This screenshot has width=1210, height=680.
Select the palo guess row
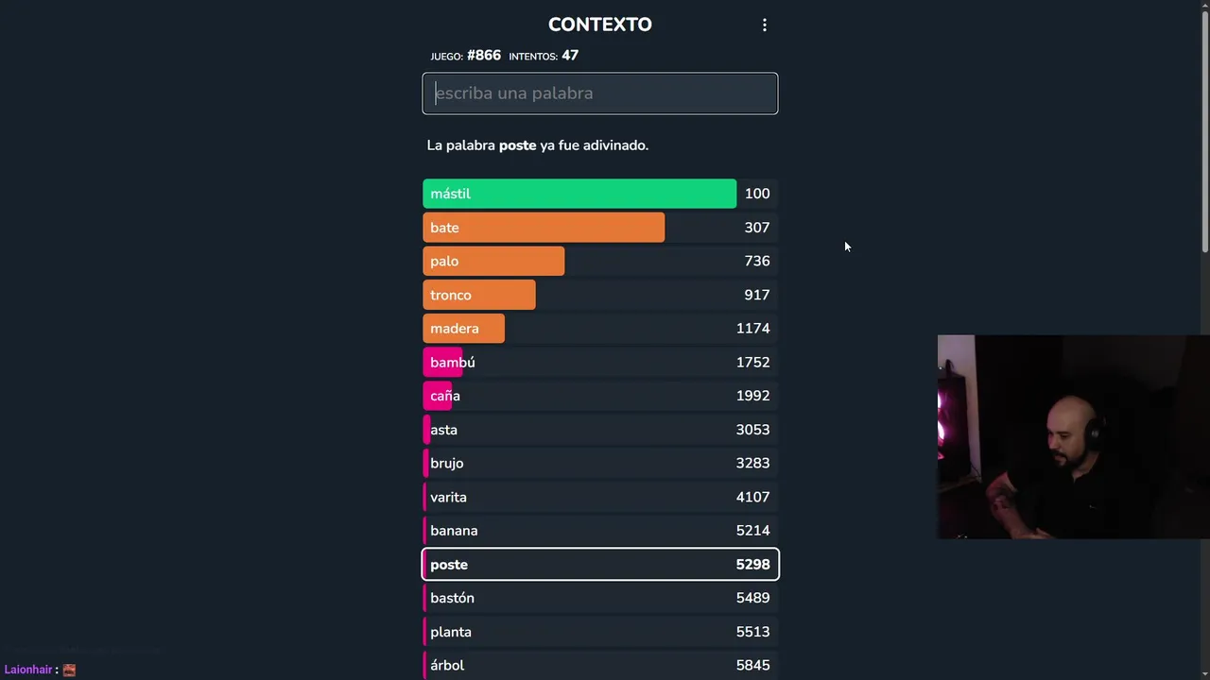tap(599, 262)
